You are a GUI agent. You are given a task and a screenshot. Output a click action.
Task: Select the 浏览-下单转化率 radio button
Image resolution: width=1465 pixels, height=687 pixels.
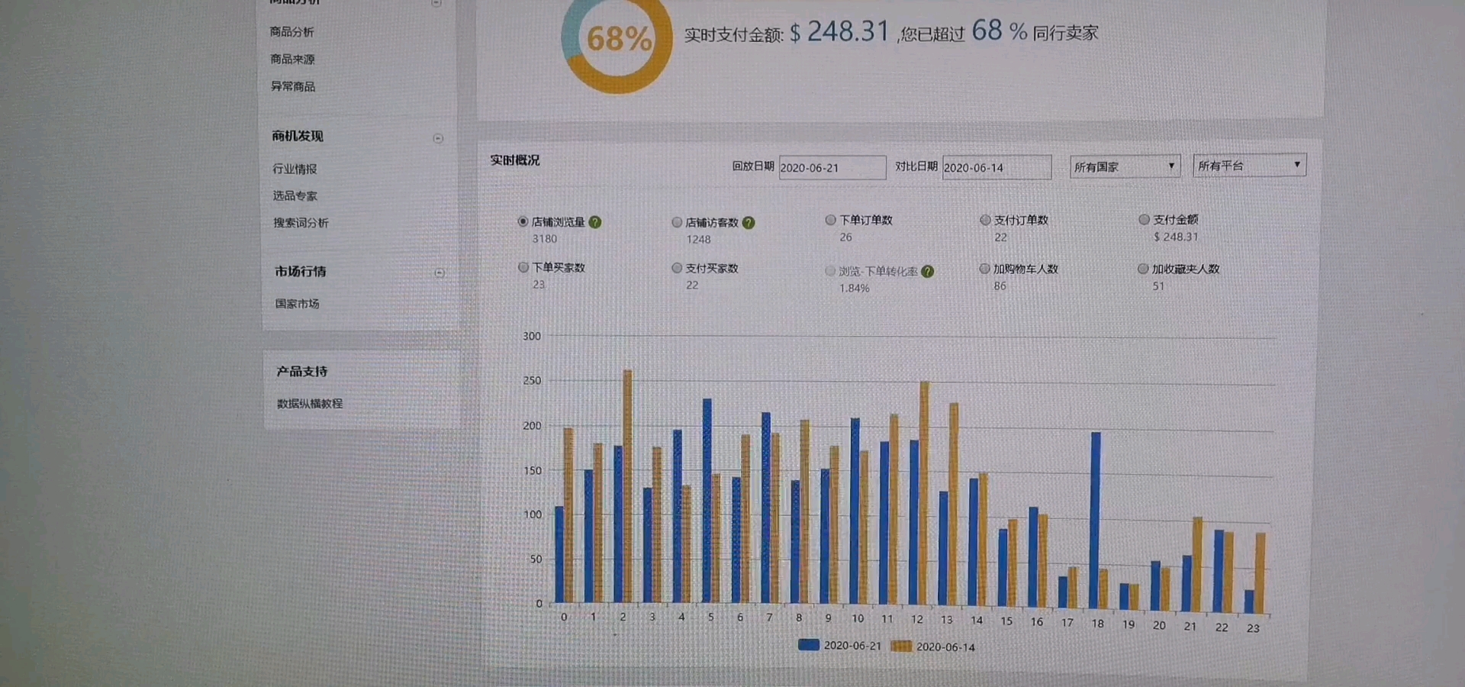(830, 271)
